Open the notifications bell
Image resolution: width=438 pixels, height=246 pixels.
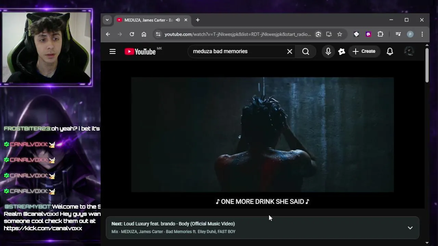pyautogui.click(x=390, y=52)
